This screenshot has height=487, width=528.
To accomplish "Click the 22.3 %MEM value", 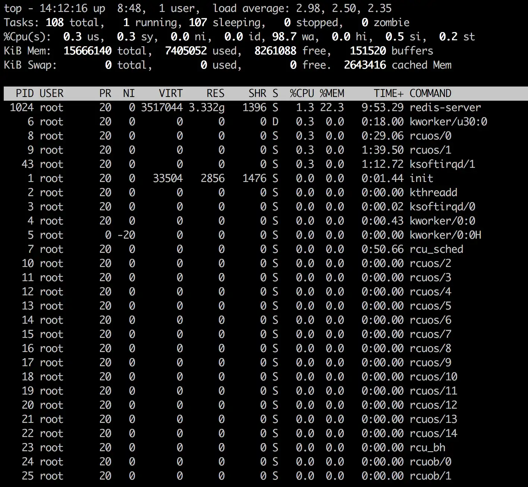I will click(332, 107).
